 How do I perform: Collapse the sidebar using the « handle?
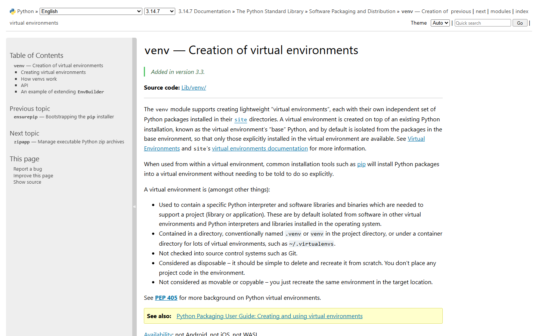coord(134,206)
